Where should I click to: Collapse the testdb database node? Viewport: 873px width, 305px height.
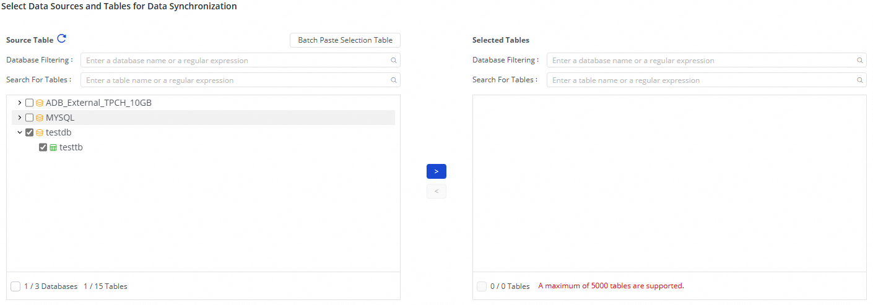tap(20, 132)
